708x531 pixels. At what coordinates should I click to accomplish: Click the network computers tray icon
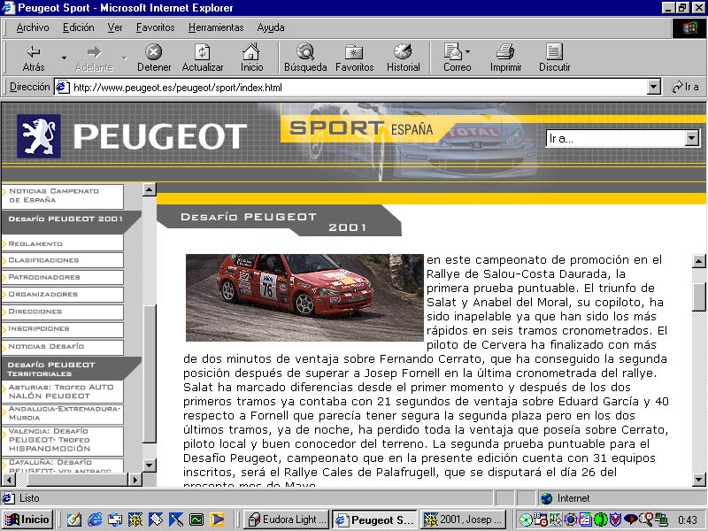(x=661, y=519)
